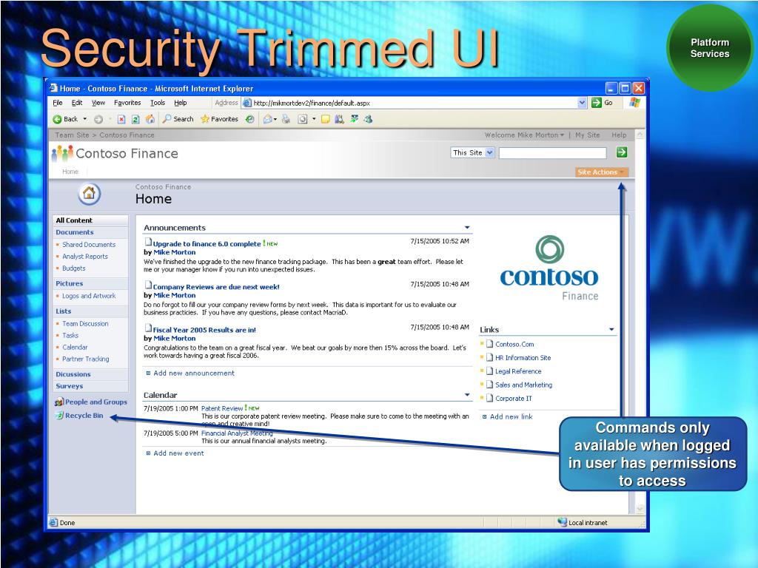Expand the Calendar web part menu arrow
This screenshot has width=758, height=568.
point(467,395)
